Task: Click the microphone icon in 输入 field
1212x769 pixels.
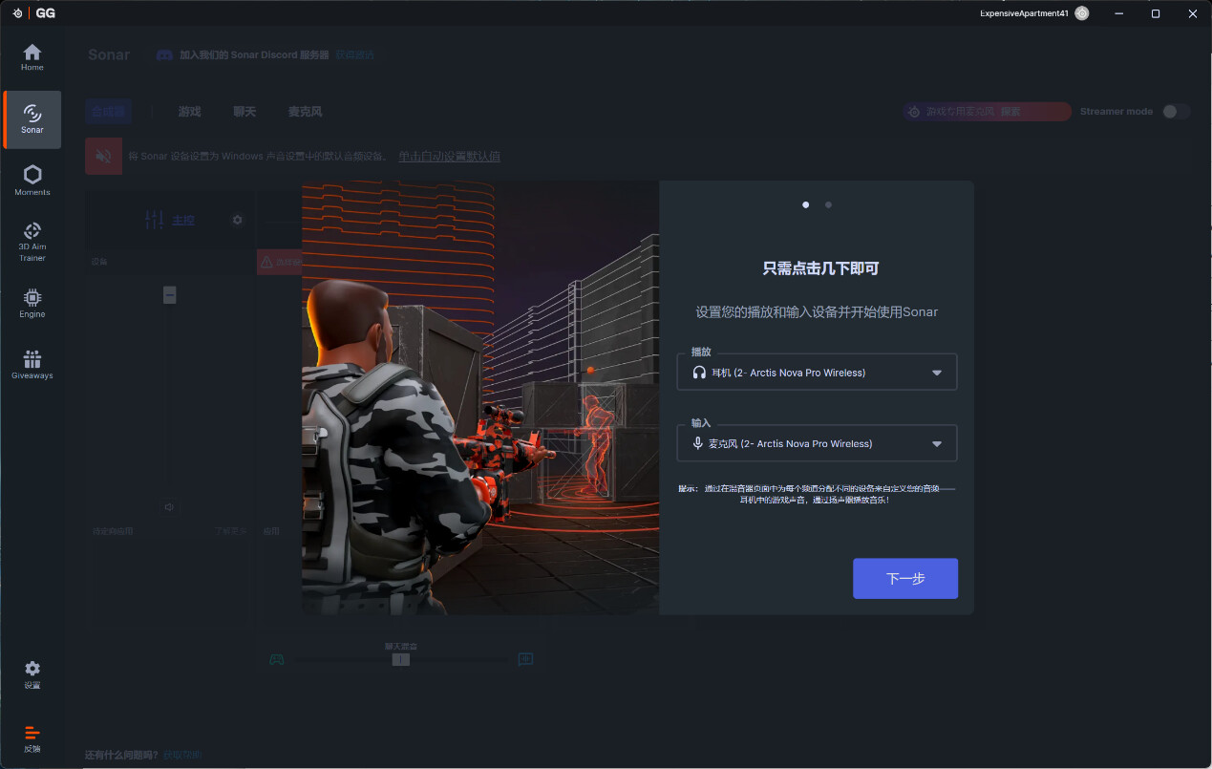Action: [x=698, y=443]
